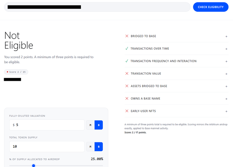
Task: Click the 'Total Token Supply' label
Action: [23, 138]
